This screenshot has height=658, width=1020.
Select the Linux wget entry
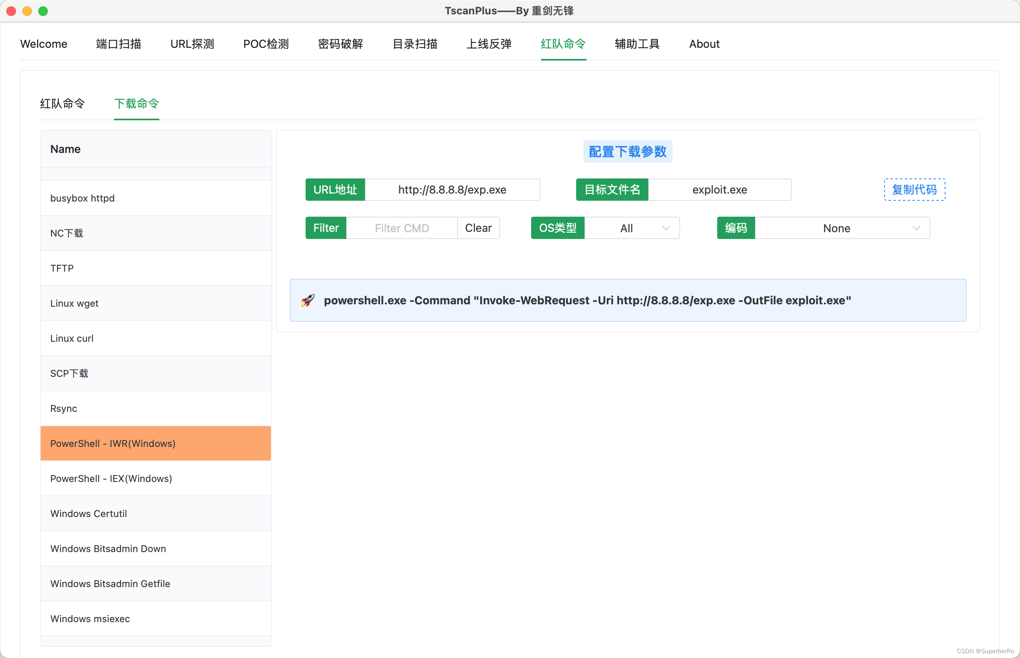point(75,303)
